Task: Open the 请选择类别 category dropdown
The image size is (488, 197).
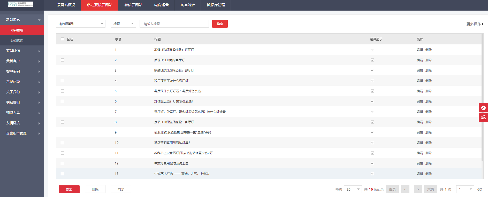Action: pyautogui.click(x=81, y=24)
